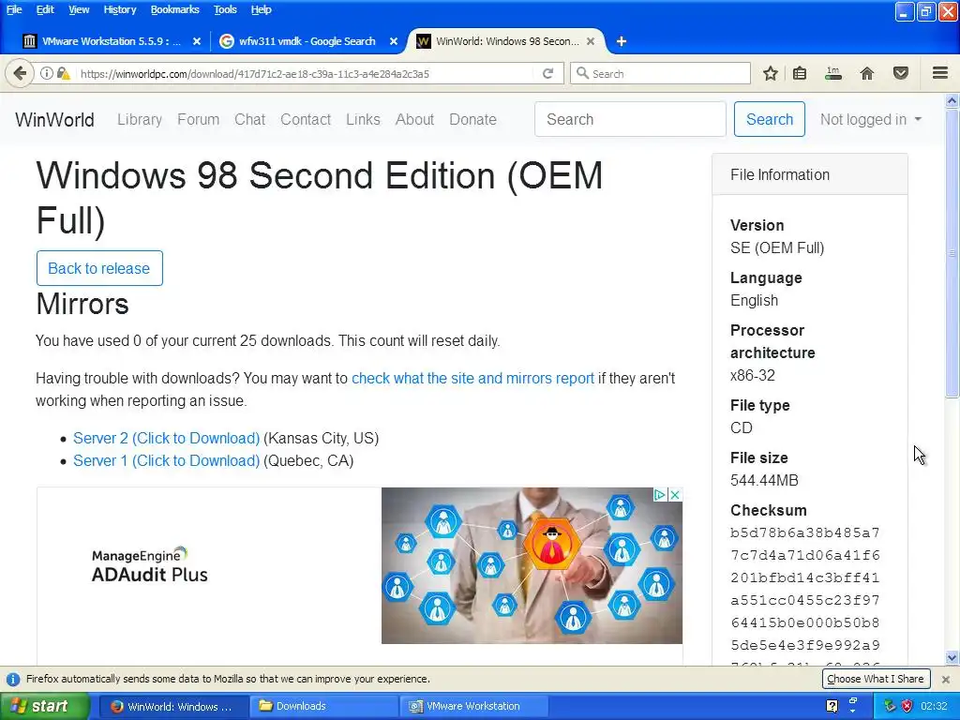Close the VMware Workstation 5.5.9 tab
This screenshot has height=720, width=960.
coord(197,41)
